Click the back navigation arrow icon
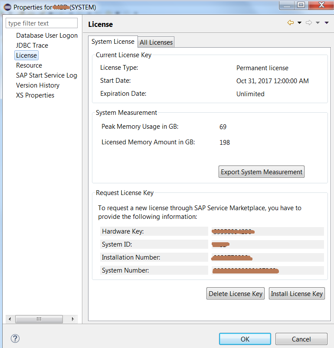The height and width of the screenshot is (348, 334). [x=291, y=23]
